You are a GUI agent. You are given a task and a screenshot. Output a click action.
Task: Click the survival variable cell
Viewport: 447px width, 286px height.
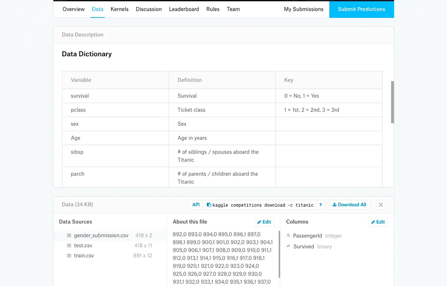[x=115, y=96]
